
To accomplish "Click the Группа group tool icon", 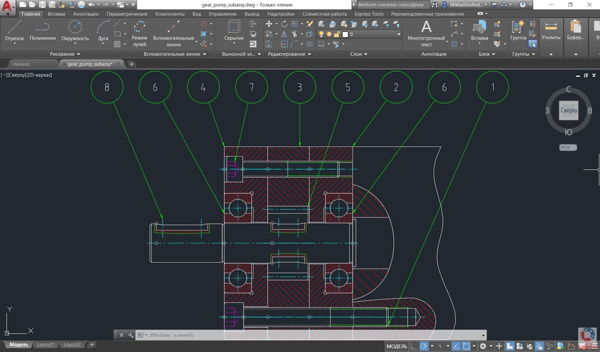I will tap(518, 31).
